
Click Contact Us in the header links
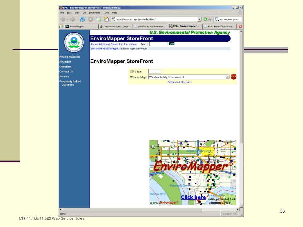click(116, 44)
